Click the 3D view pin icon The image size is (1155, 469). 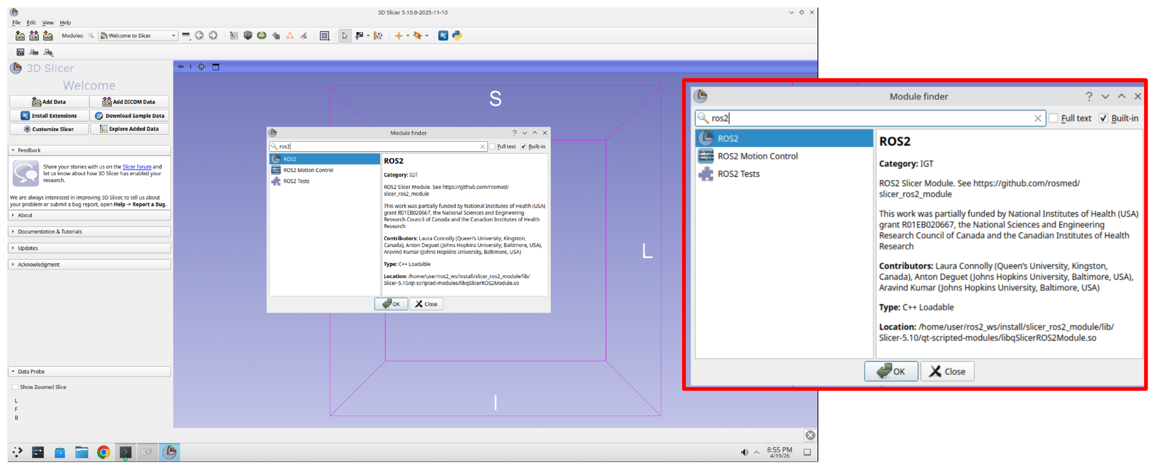pyautogui.click(x=181, y=67)
